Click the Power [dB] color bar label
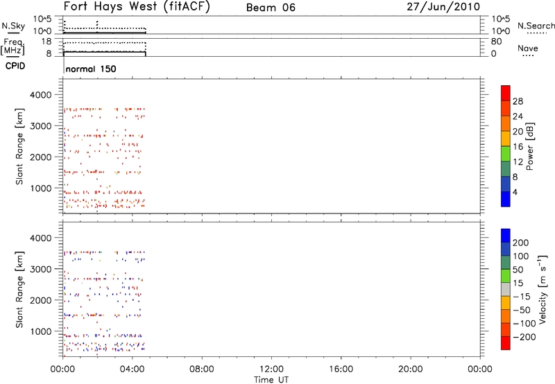555x384 pixels. tap(530, 146)
